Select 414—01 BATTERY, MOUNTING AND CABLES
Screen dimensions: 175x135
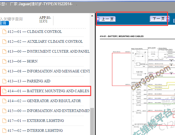click(48, 91)
